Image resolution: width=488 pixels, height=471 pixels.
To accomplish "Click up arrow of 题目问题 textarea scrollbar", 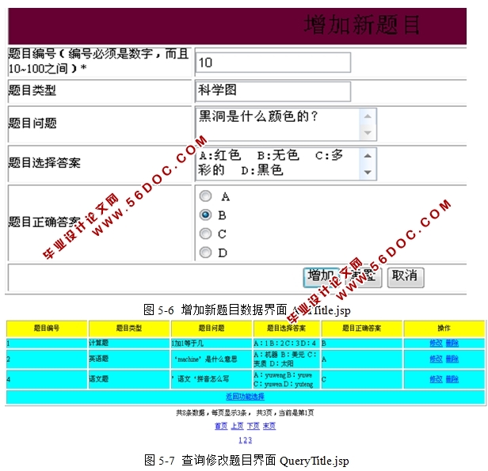I will 368,116.
